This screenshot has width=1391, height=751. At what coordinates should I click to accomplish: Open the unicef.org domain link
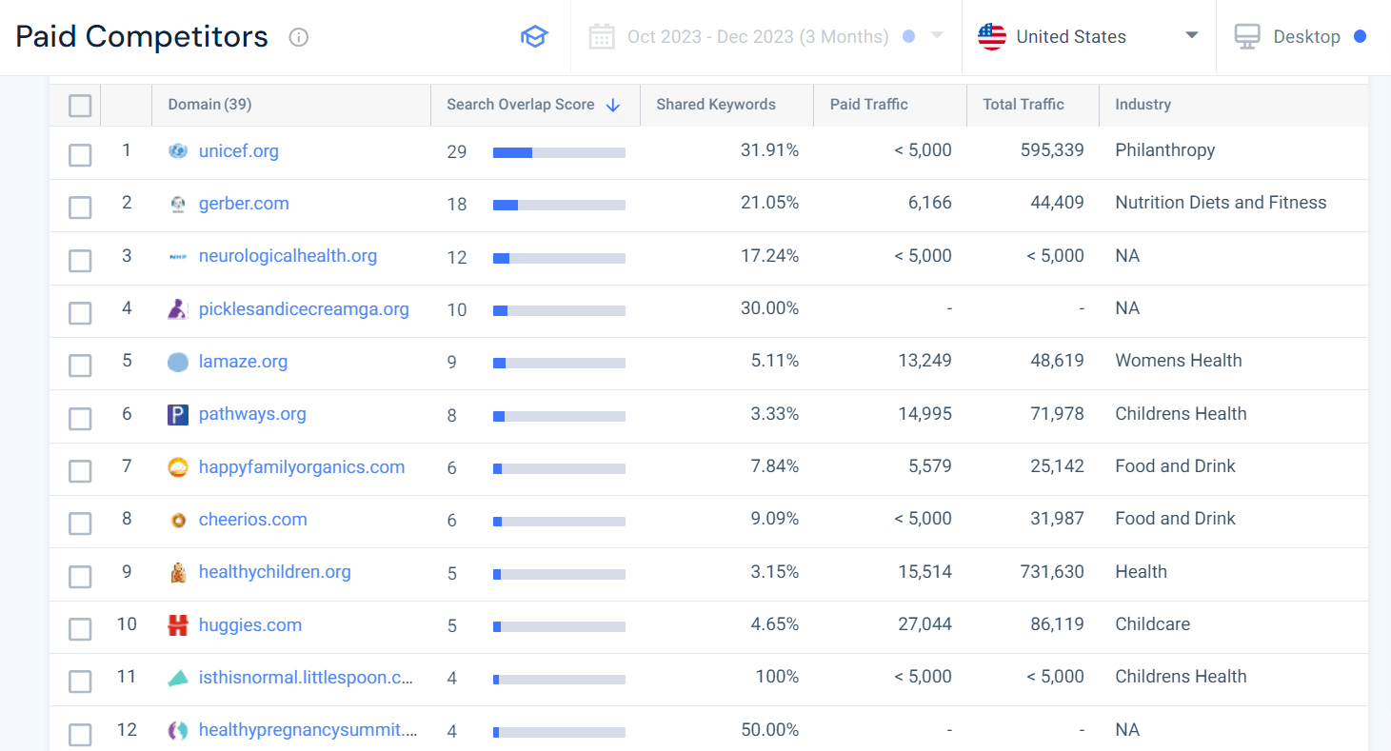(x=239, y=150)
